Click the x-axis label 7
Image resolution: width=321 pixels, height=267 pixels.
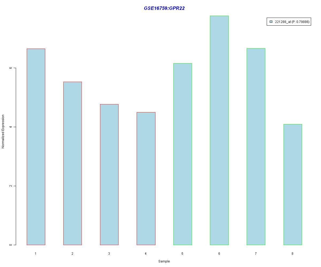pyautogui.click(x=256, y=254)
